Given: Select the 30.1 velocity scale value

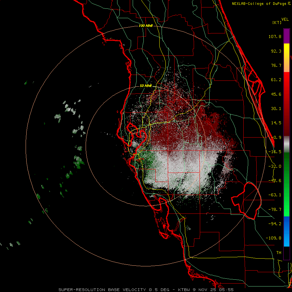Looking at the screenshot, I should [x=276, y=109].
